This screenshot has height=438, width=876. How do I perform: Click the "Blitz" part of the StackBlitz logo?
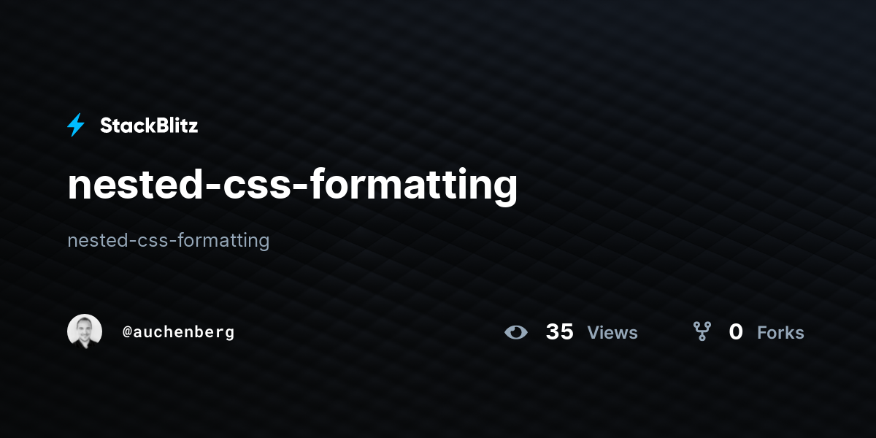[x=174, y=126]
